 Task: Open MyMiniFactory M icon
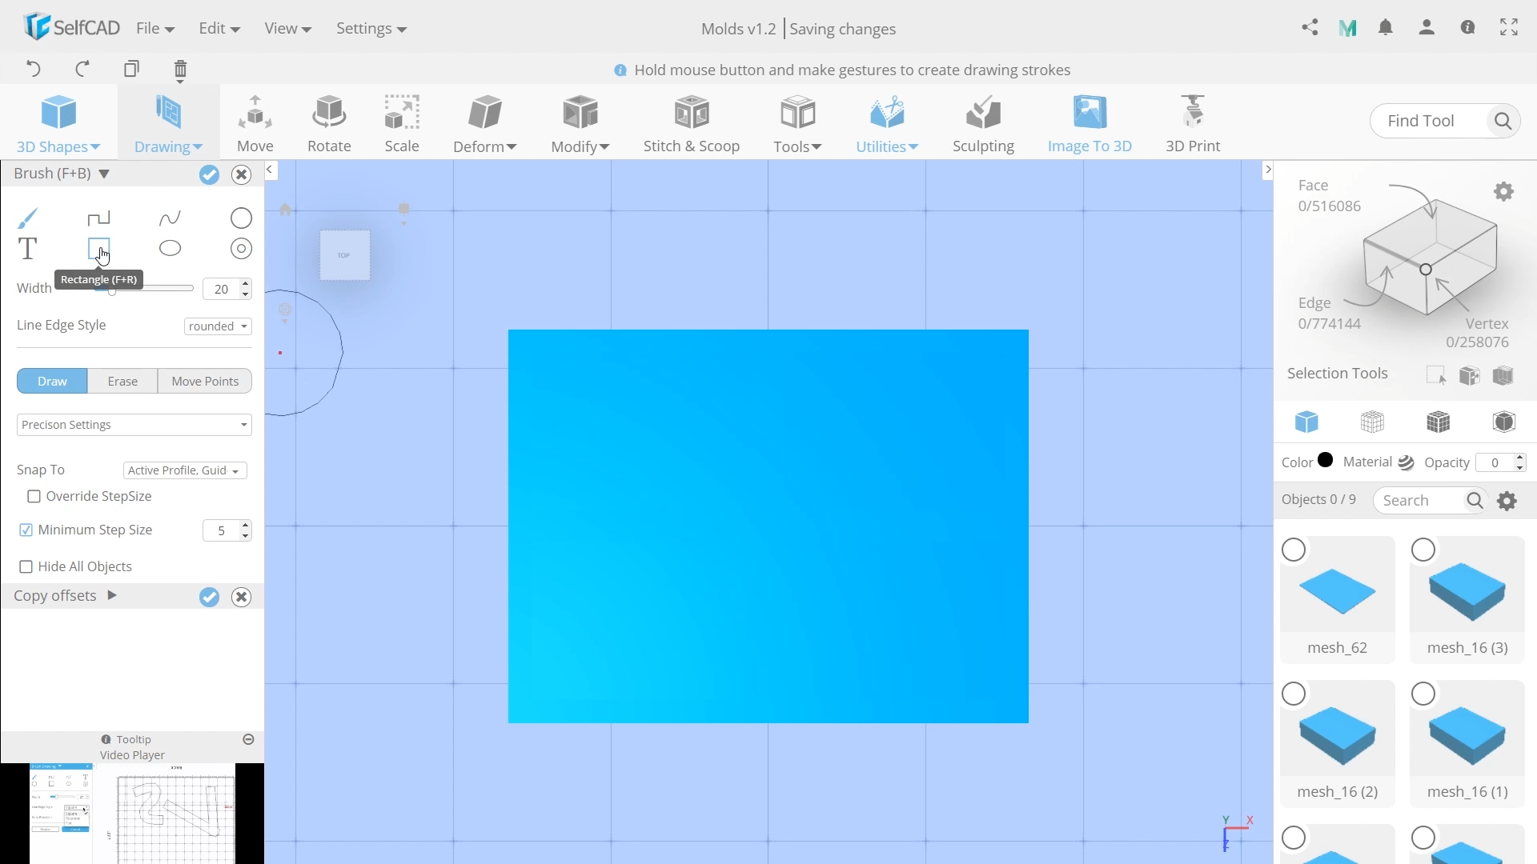tap(1348, 28)
